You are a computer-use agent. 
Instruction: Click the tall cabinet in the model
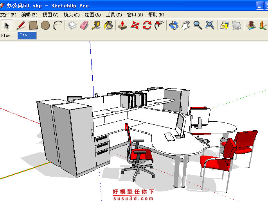pyautogui.click(x=74, y=140)
